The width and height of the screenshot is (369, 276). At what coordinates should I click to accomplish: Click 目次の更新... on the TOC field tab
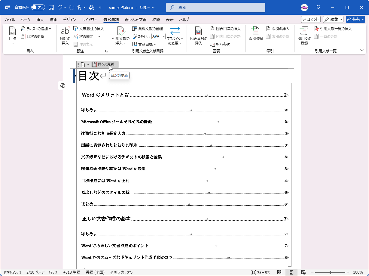coord(105,64)
